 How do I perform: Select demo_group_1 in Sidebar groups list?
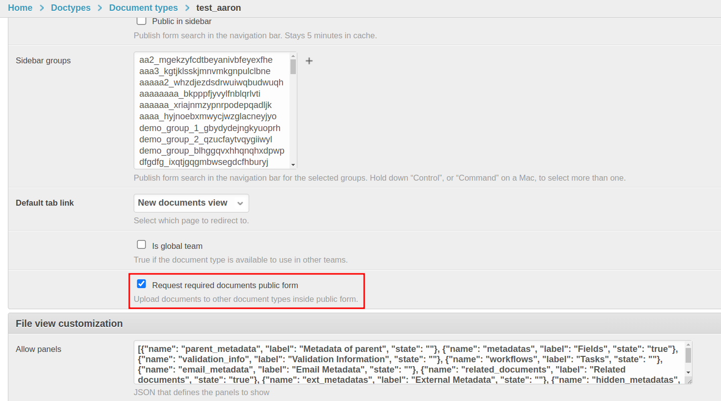click(x=210, y=128)
